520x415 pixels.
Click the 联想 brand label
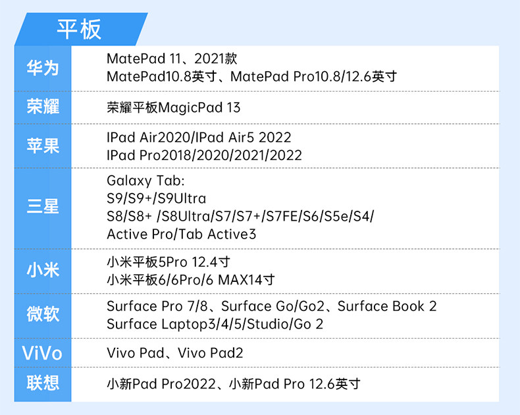43,384
